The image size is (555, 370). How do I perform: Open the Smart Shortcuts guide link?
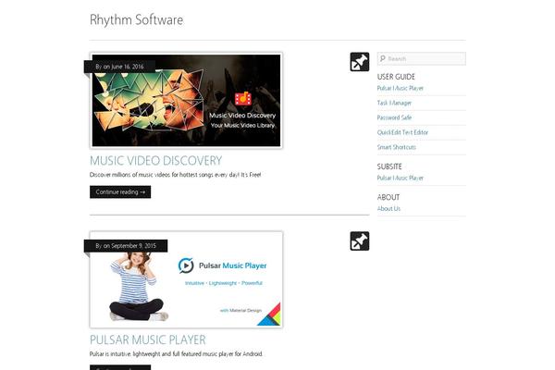coord(397,147)
